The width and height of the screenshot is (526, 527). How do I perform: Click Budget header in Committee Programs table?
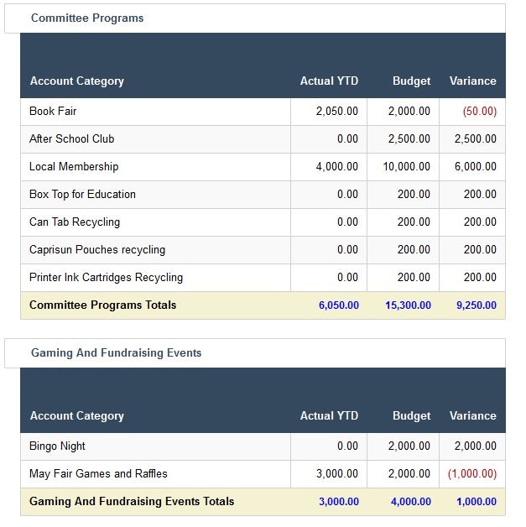click(411, 81)
